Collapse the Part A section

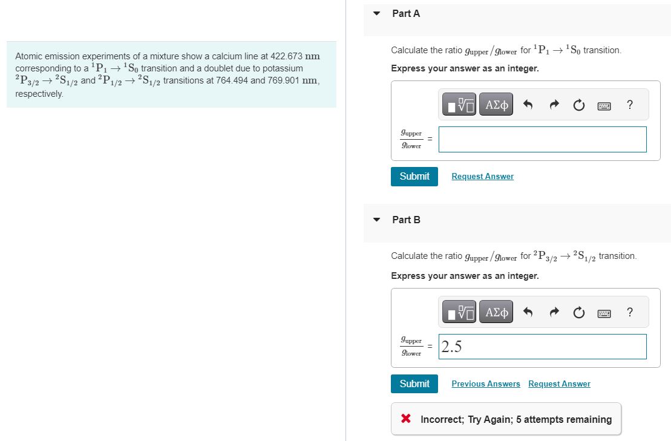tap(376, 13)
